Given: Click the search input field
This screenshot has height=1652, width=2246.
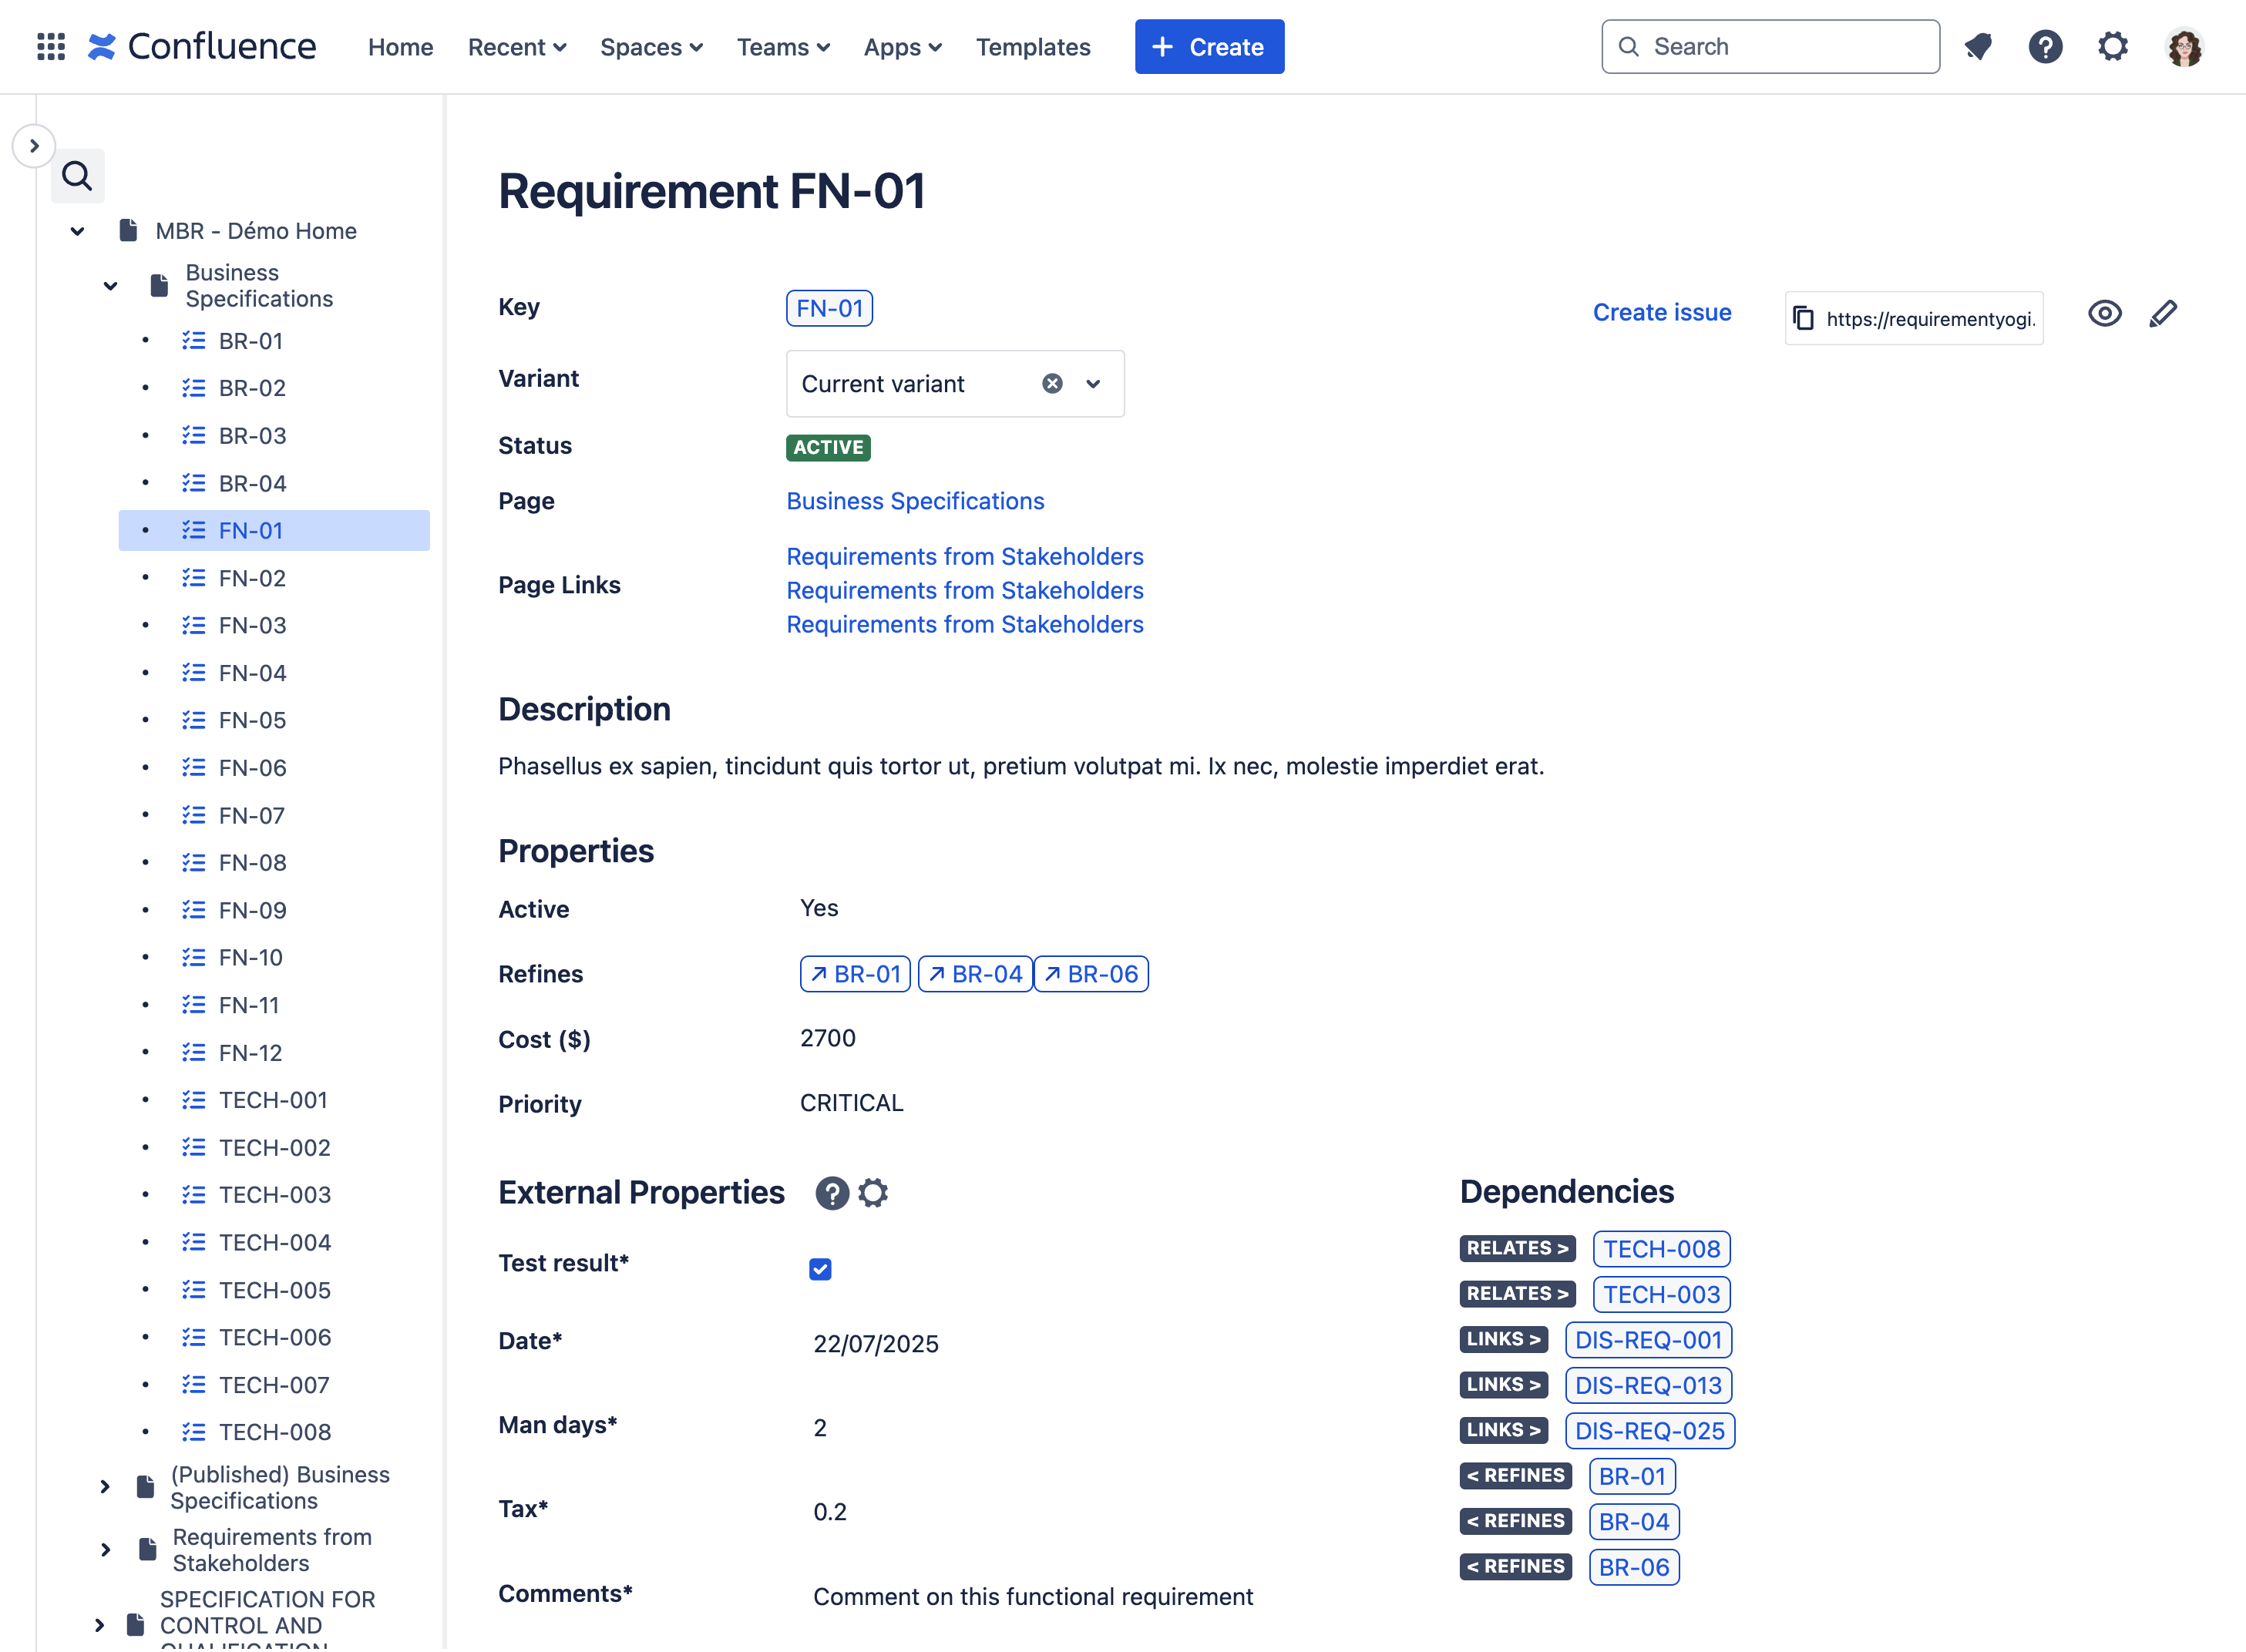Looking at the screenshot, I should coord(1768,45).
